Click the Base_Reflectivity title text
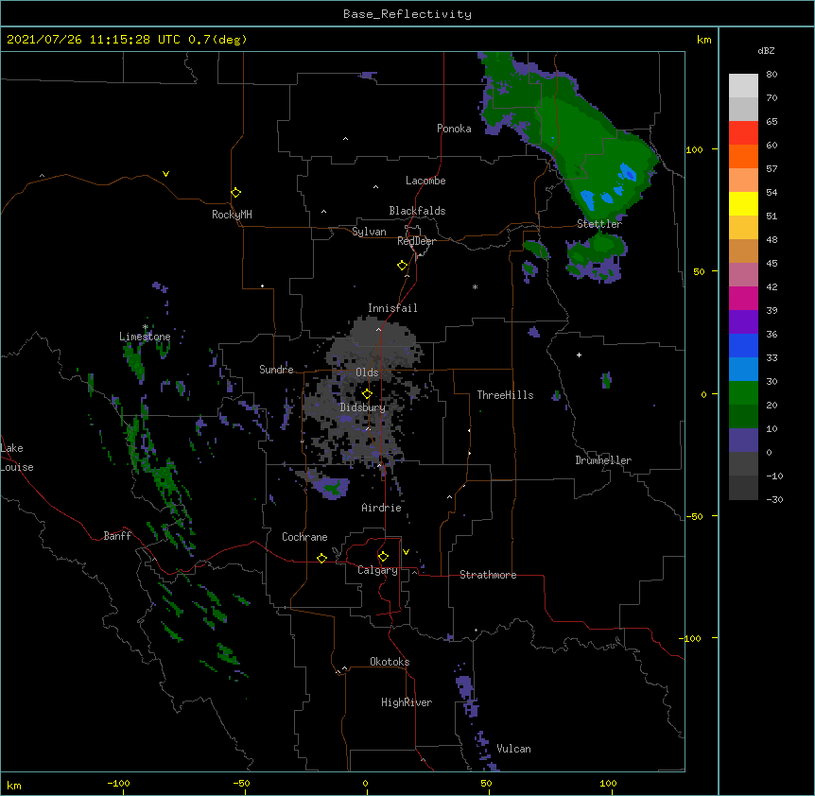The image size is (815, 796). coord(407,14)
